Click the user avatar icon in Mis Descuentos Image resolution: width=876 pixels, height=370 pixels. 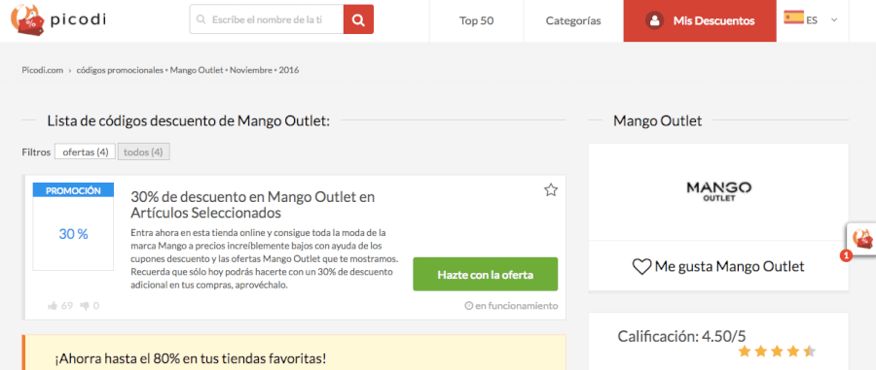[x=654, y=20]
